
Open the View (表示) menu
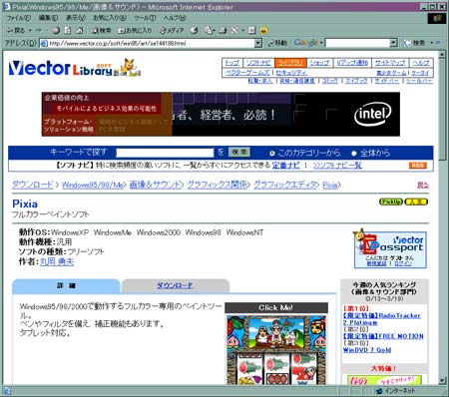pyautogui.click(x=76, y=18)
